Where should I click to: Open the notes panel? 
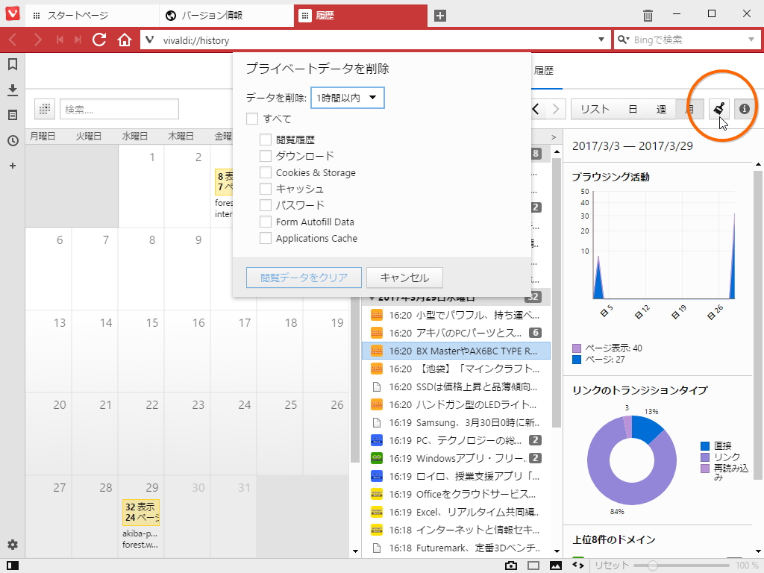(13, 115)
